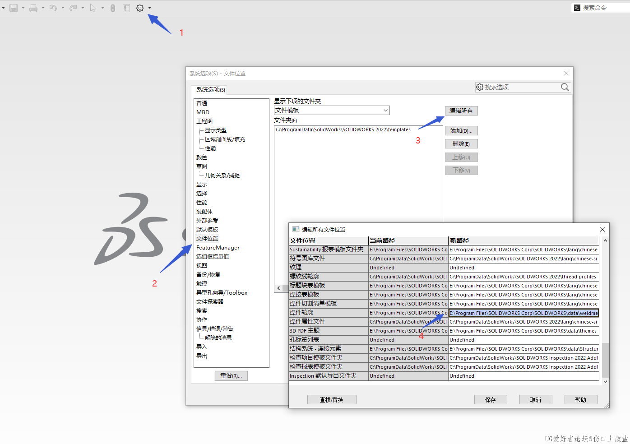Click the 帮助 button
630x444 pixels.
coord(581,400)
